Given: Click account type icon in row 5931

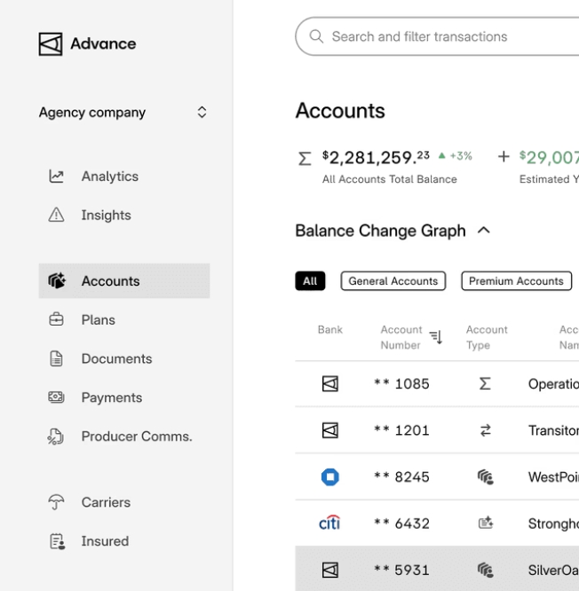Looking at the screenshot, I should pos(486,570).
